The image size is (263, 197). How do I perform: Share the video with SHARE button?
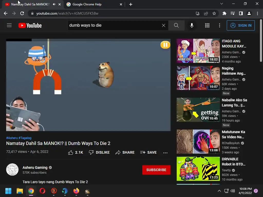tap(125, 152)
